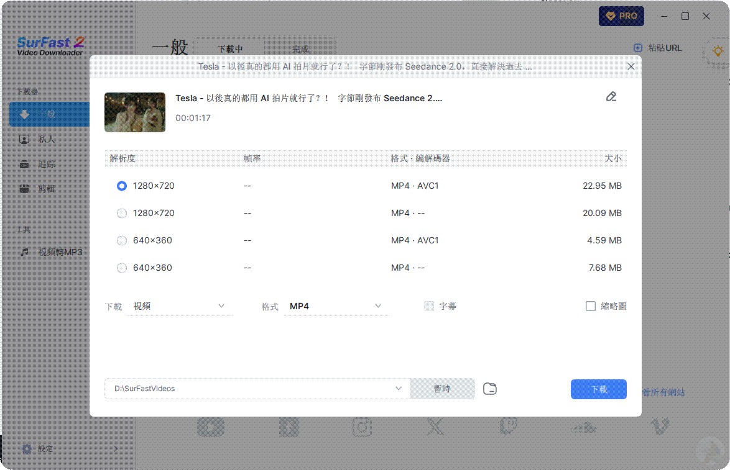The width and height of the screenshot is (730, 470).
Task: Select 640×360 option sized 7.68 MB
Action: click(x=366, y=268)
